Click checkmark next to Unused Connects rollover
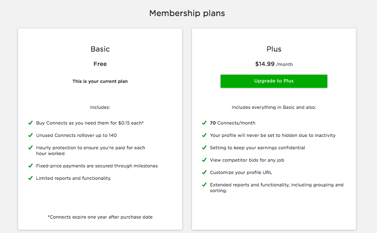 (x=30, y=135)
